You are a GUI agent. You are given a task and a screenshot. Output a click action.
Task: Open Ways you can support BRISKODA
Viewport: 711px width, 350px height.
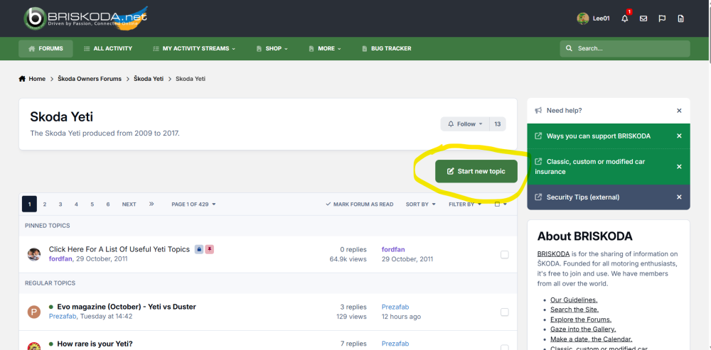[x=599, y=136]
